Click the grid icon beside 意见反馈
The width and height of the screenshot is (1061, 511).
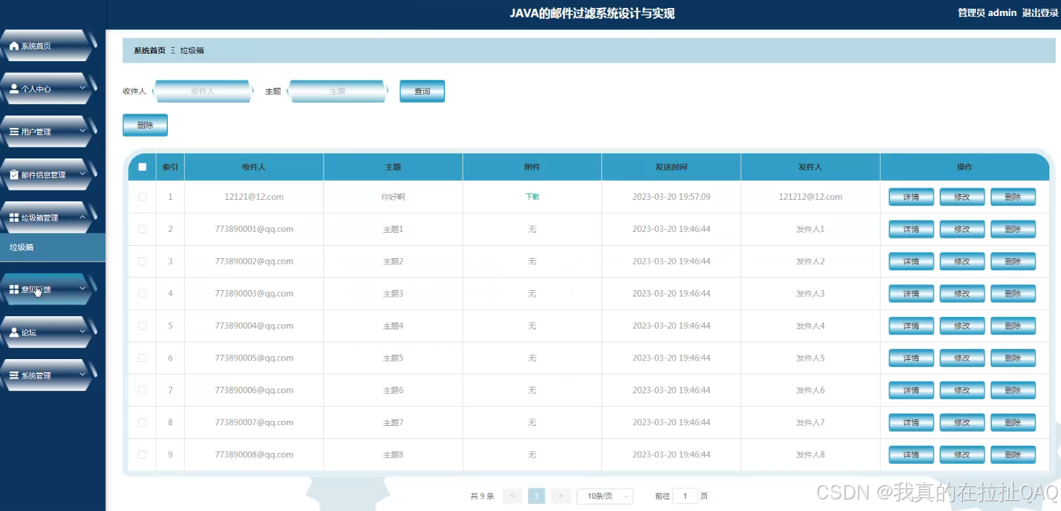14,289
